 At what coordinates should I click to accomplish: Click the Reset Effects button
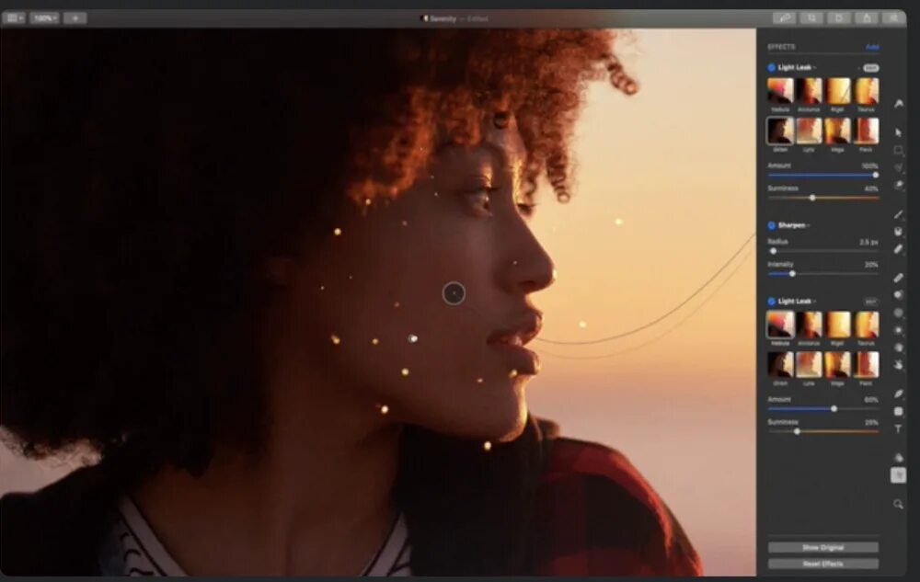[823, 564]
